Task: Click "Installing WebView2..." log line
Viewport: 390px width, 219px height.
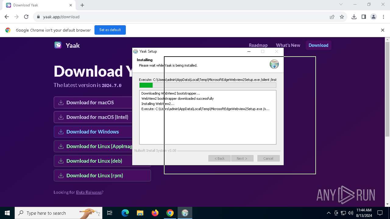Action: pyautogui.click(x=158, y=104)
